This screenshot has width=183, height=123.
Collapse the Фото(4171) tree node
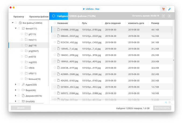[16, 28]
